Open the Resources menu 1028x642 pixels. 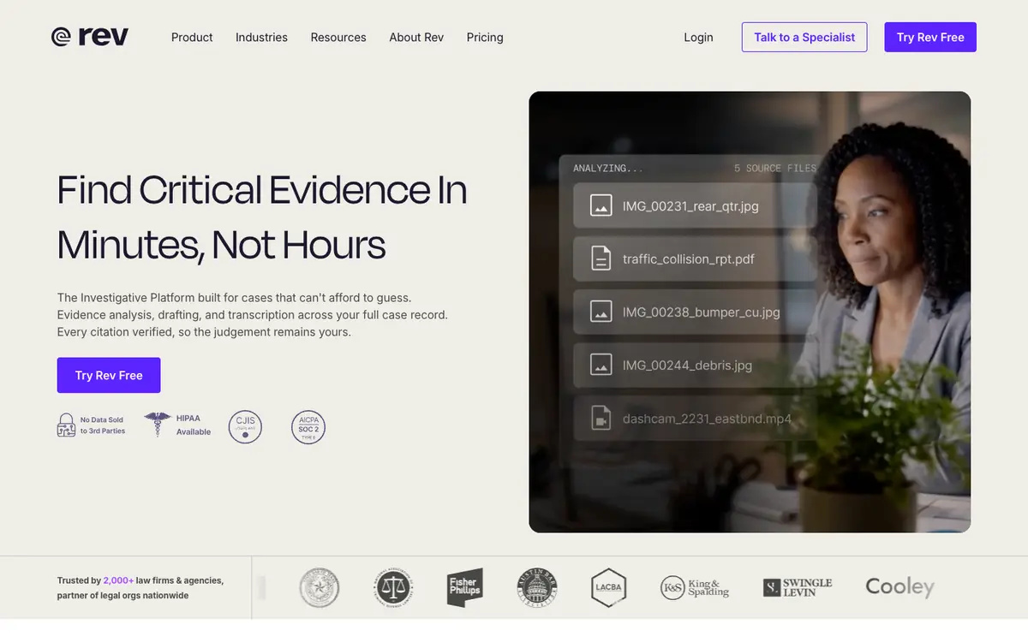coord(338,38)
